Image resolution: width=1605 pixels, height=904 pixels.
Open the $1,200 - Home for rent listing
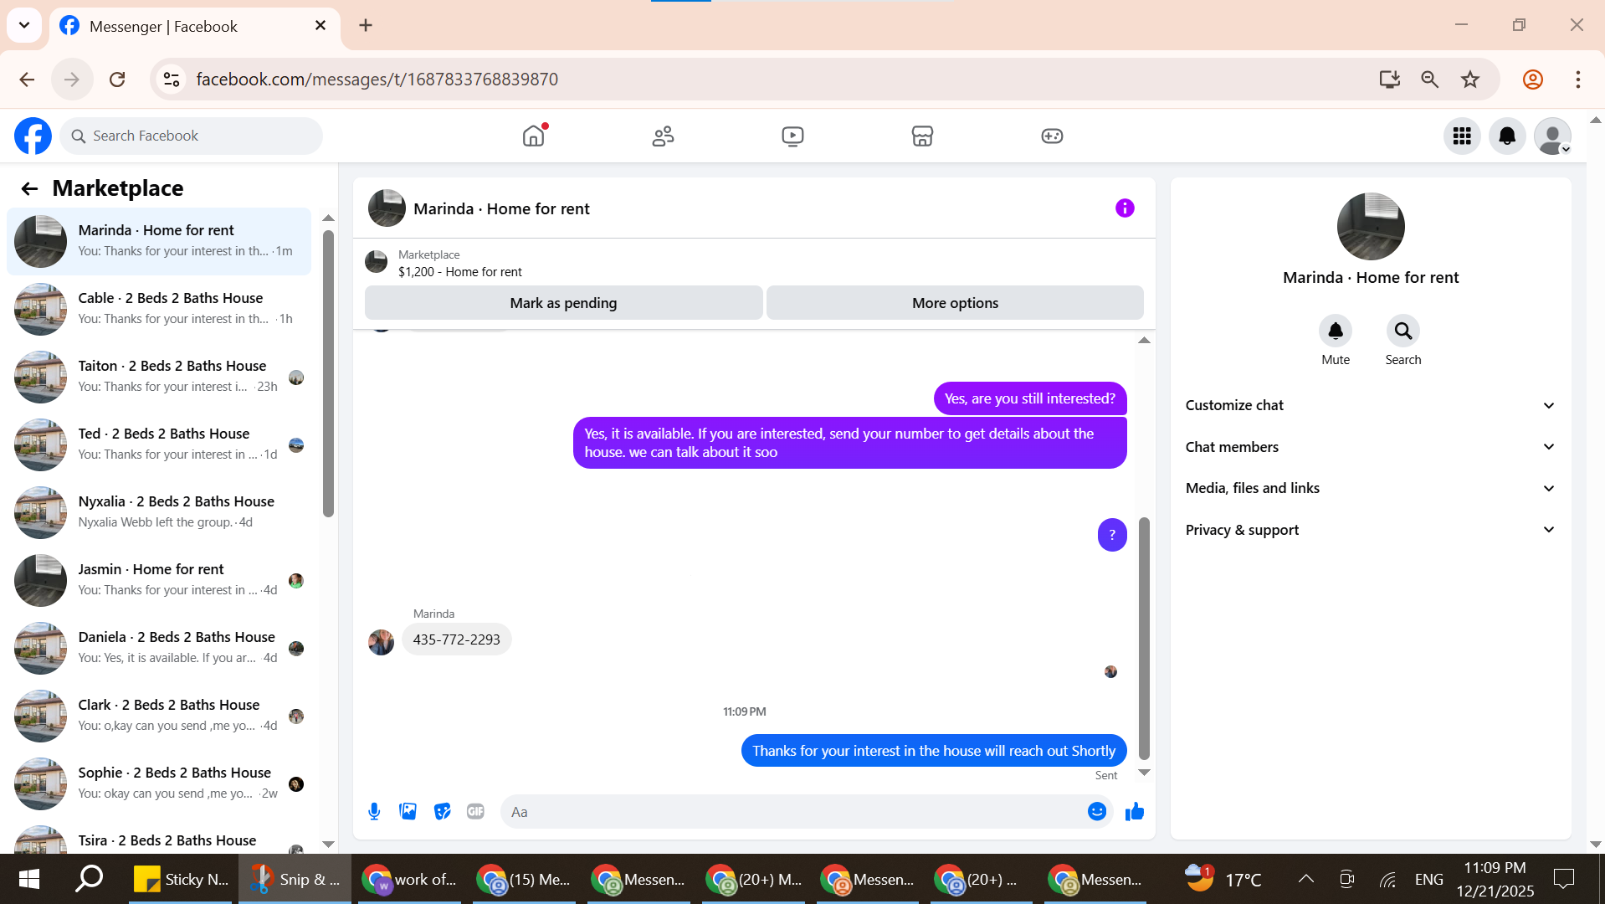click(x=459, y=272)
